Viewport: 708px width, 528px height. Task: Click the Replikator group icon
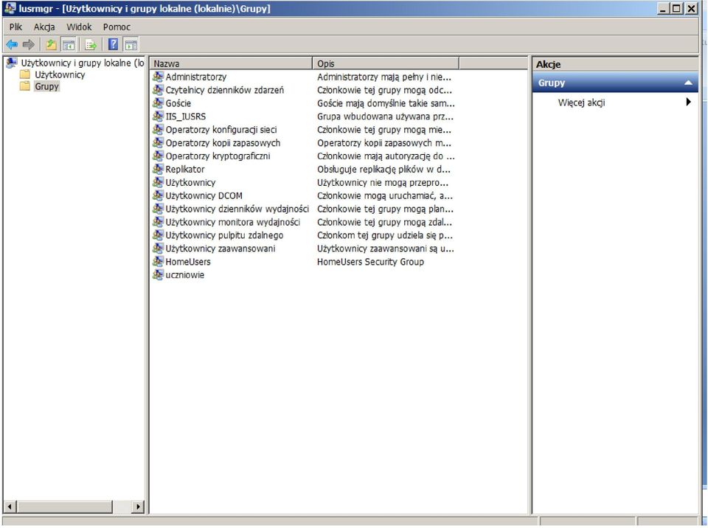158,169
